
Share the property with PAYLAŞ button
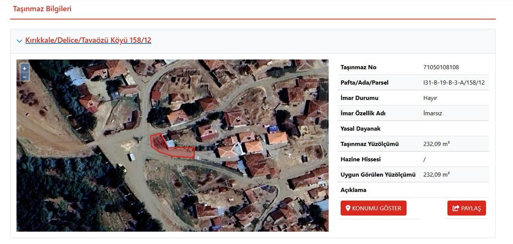[x=466, y=208]
